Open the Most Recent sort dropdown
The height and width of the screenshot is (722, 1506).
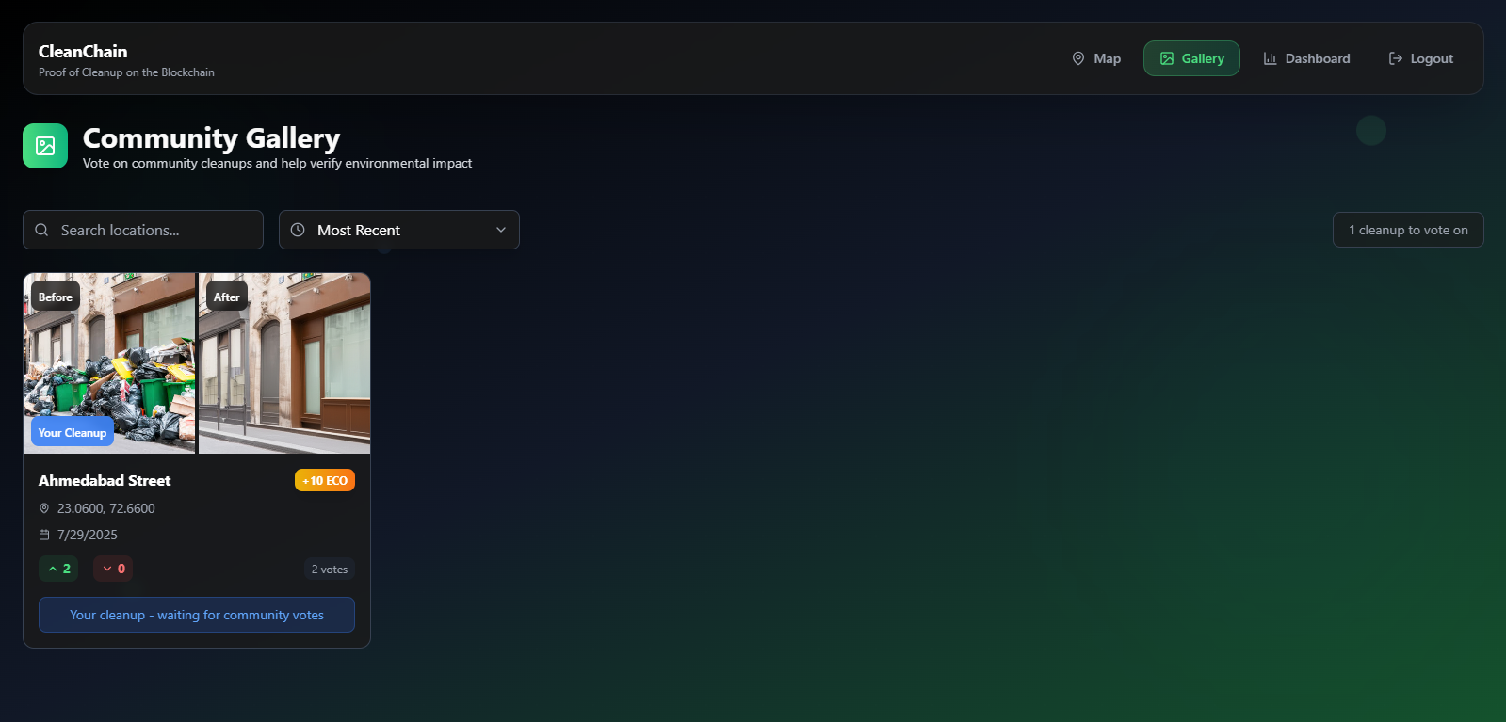tap(399, 230)
